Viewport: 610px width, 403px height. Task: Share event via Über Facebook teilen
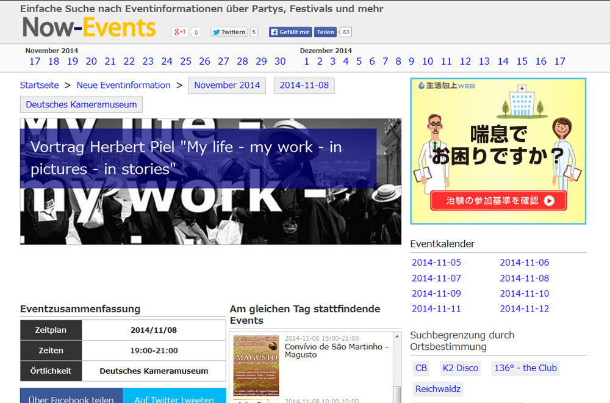71,396
